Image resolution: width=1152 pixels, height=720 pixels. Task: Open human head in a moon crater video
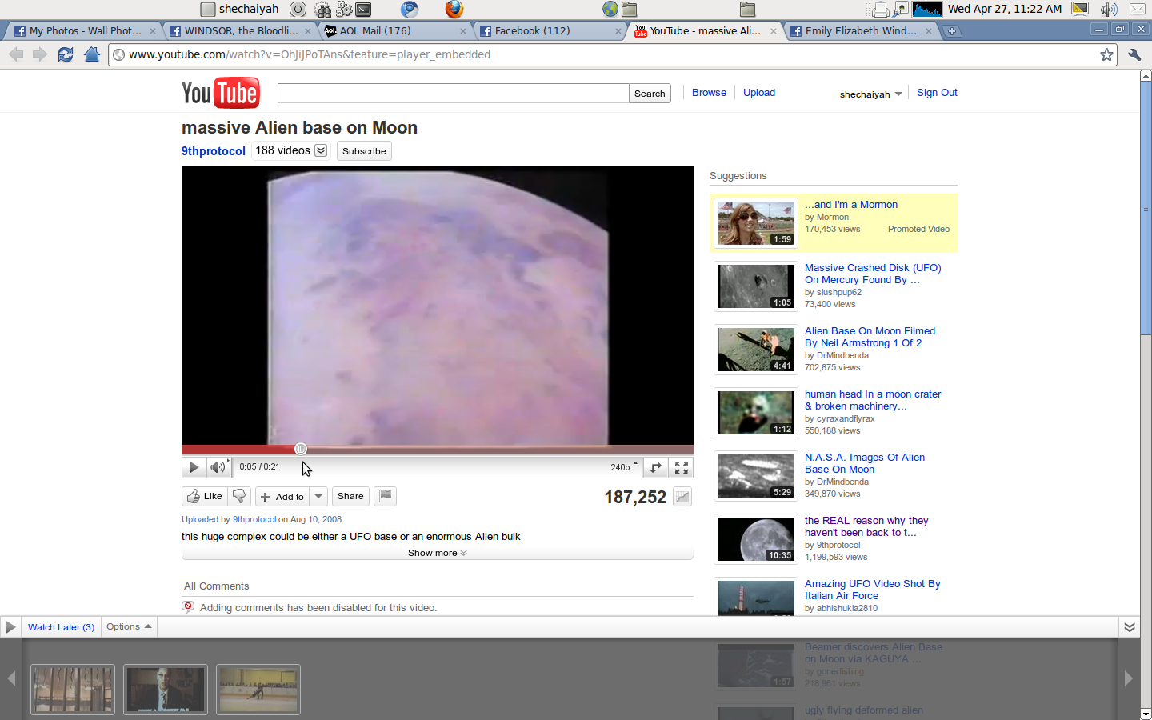[x=872, y=400]
